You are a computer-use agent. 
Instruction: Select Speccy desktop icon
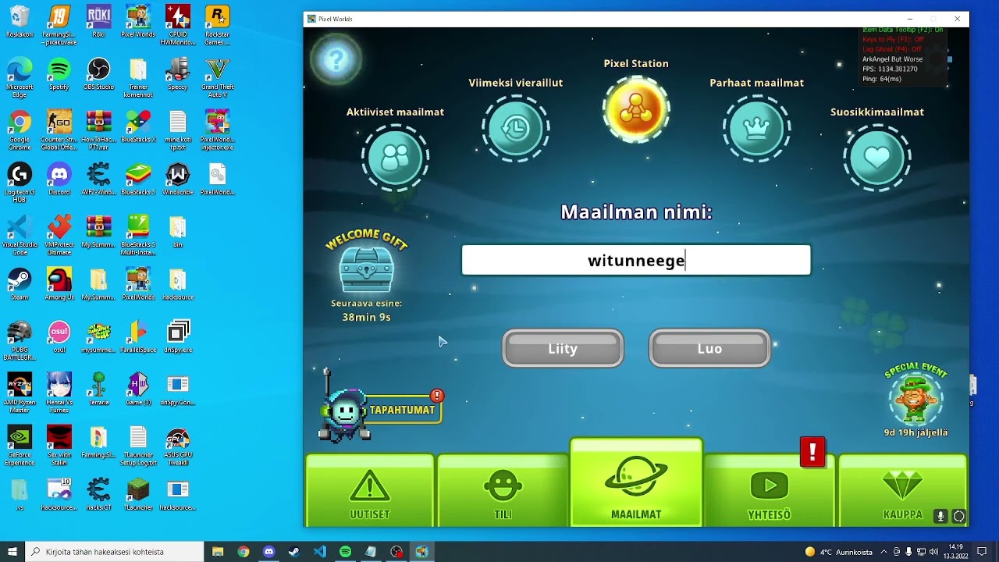pyautogui.click(x=178, y=75)
